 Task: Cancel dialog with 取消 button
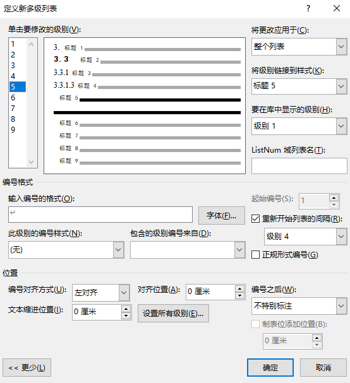pyautogui.click(x=323, y=368)
